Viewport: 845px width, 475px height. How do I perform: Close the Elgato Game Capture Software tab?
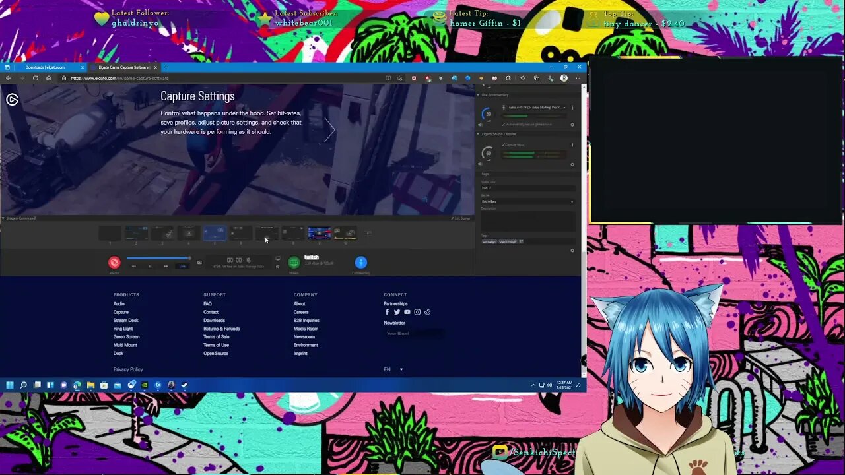[156, 67]
